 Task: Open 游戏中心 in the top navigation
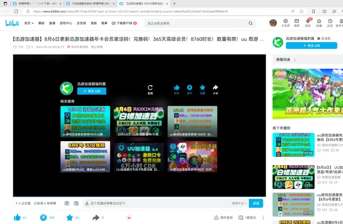(66, 23)
